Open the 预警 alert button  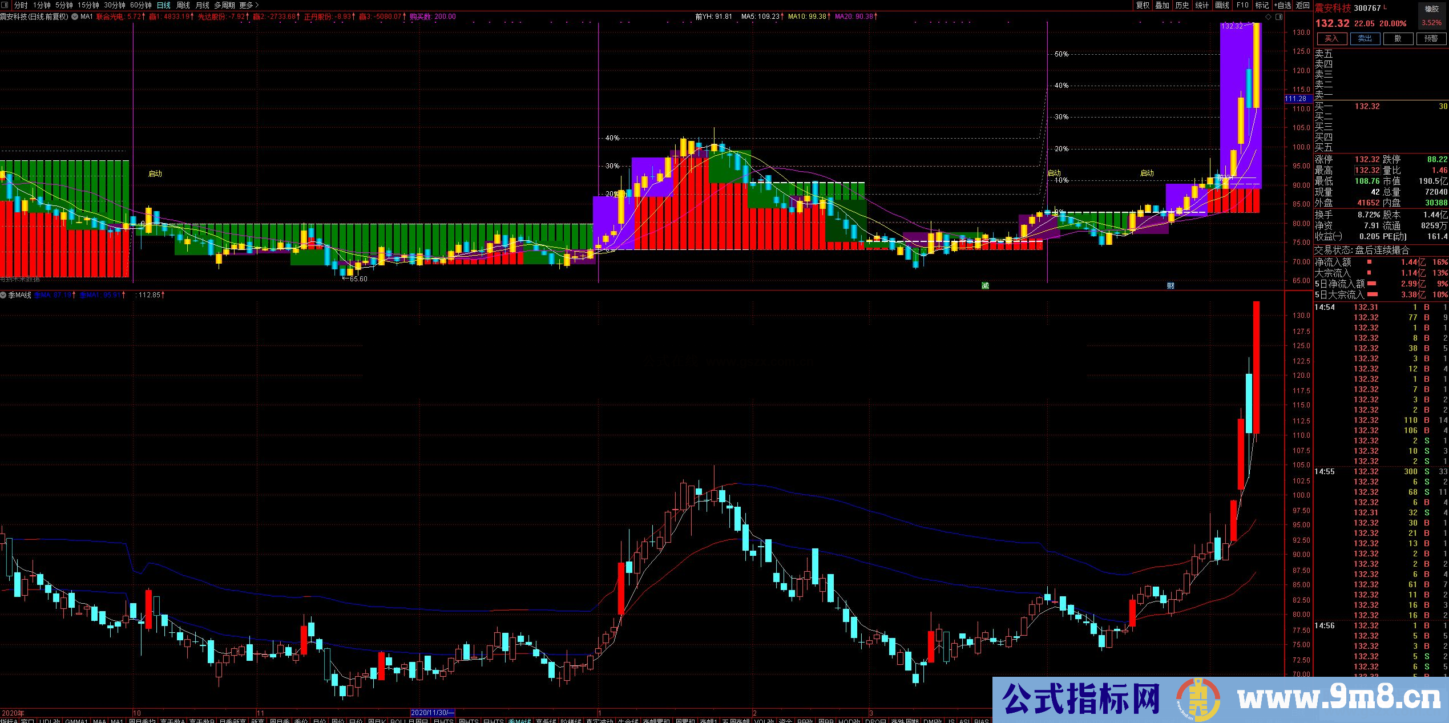(x=1431, y=39)
